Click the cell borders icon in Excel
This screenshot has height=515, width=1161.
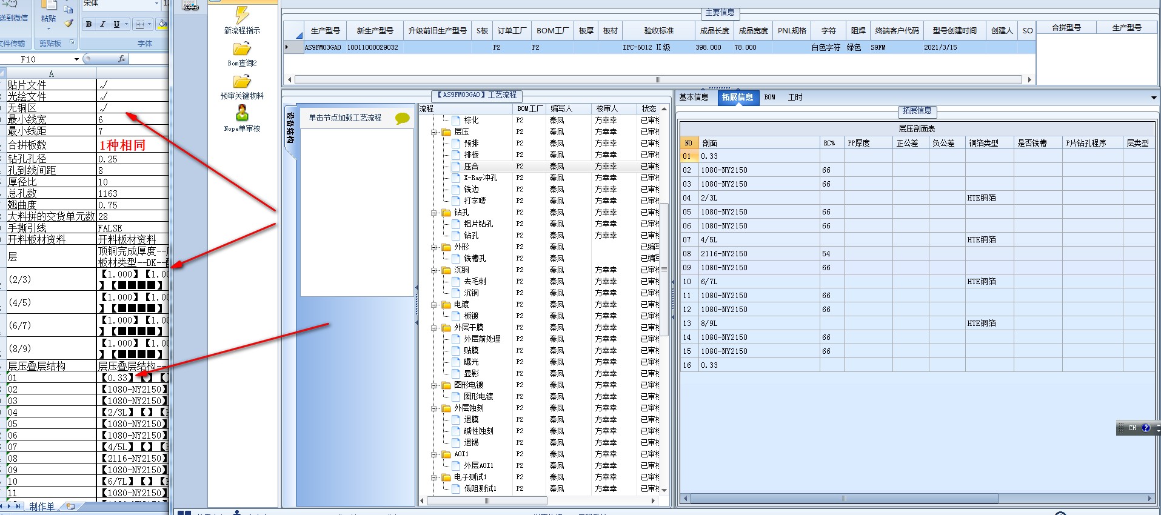(140, 24)
